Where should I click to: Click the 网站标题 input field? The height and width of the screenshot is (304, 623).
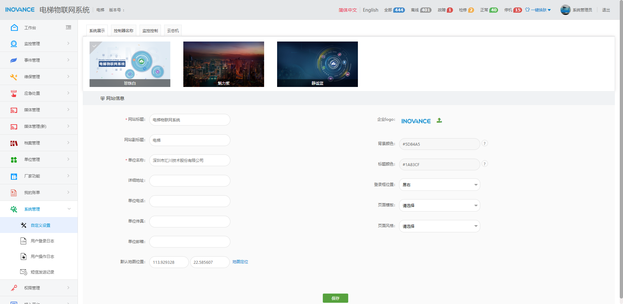(x=190, y=120)
